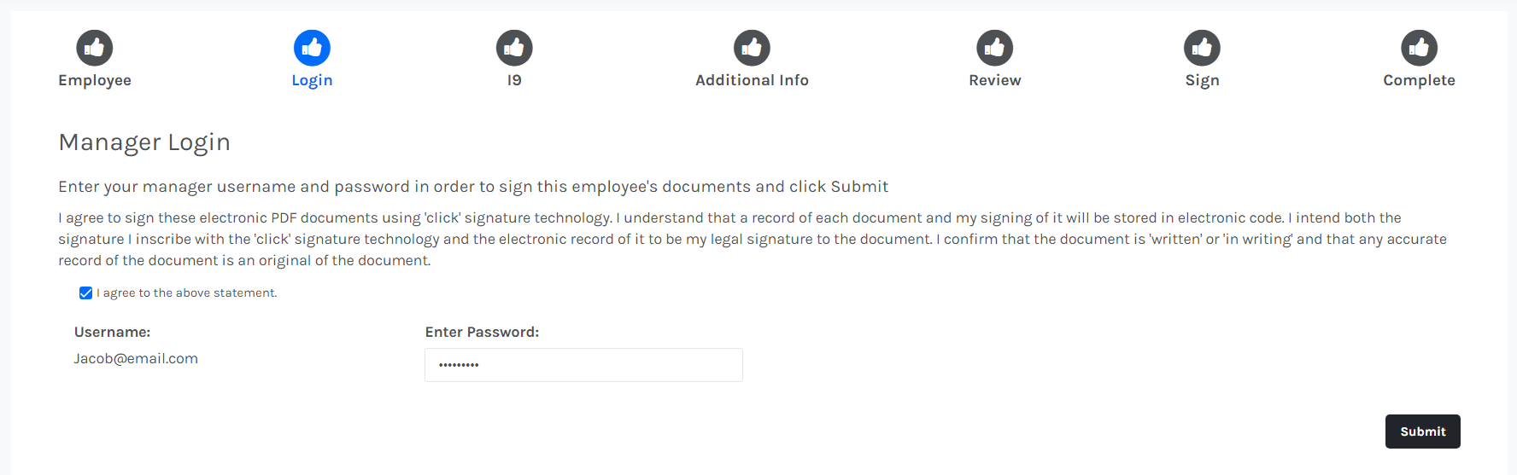This screenshot has height=475, width=1517.
Task: Jump to the Additional Info label
Action: [752, 80]
